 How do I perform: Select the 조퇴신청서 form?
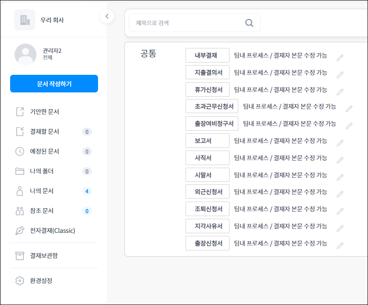pos(208,209)
